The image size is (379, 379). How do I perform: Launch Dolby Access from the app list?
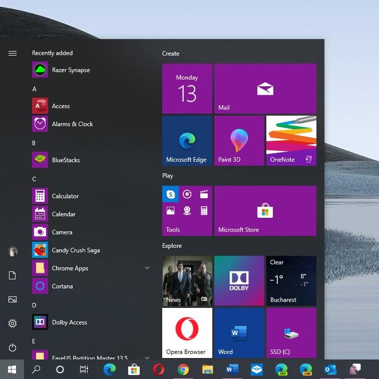(x=91, y=322)
